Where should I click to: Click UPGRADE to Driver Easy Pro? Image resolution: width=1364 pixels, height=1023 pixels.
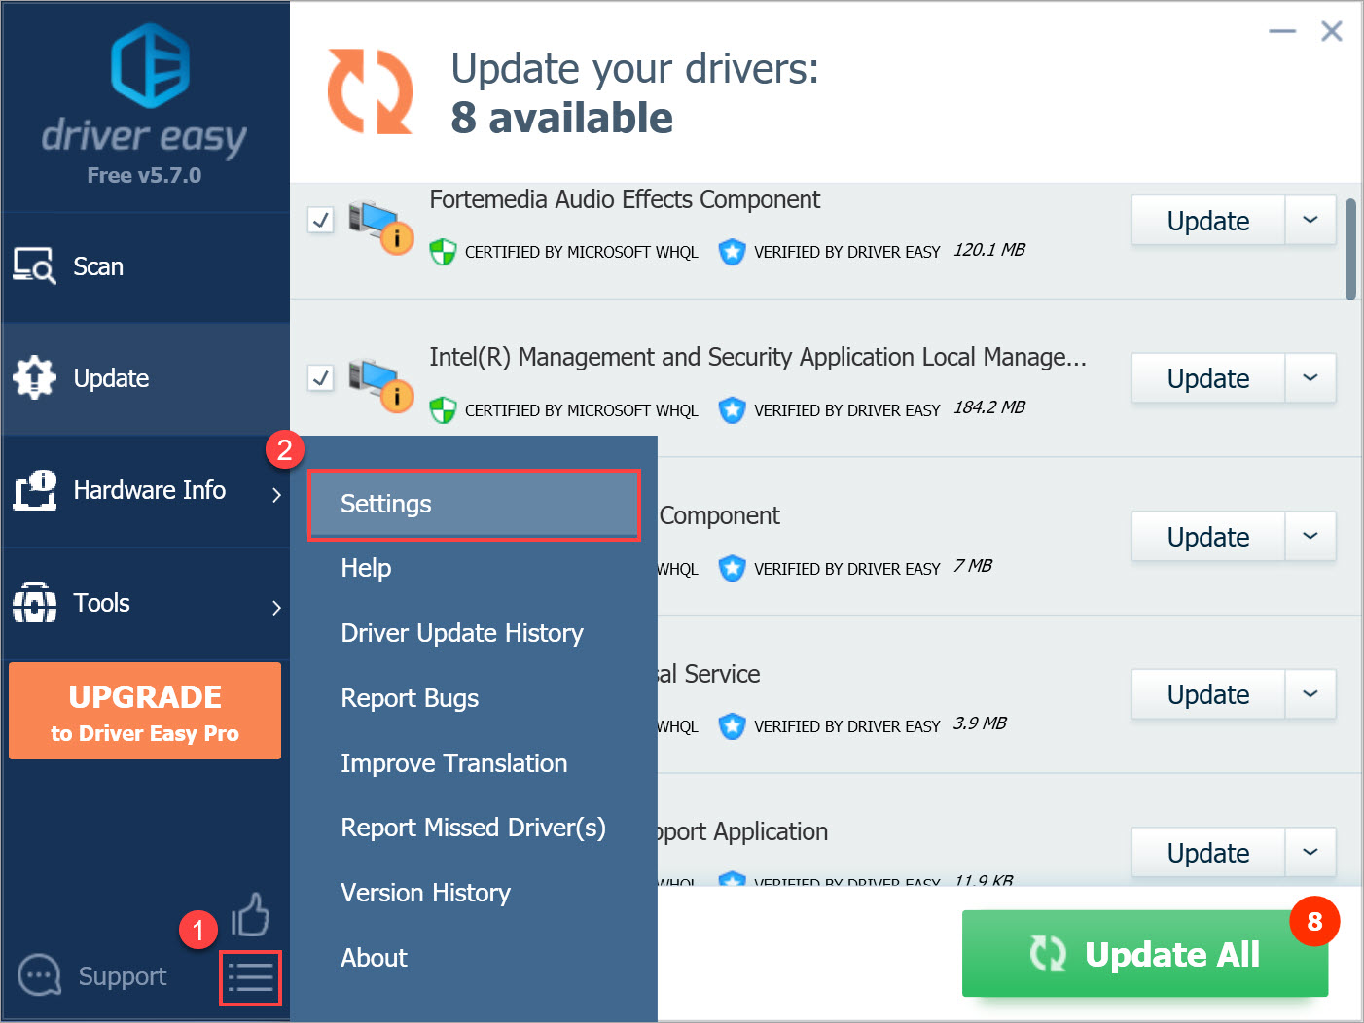[x=145, y=711]
